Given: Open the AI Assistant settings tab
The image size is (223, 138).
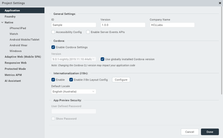Looking at the screenshot, I should tap(13, 81).
